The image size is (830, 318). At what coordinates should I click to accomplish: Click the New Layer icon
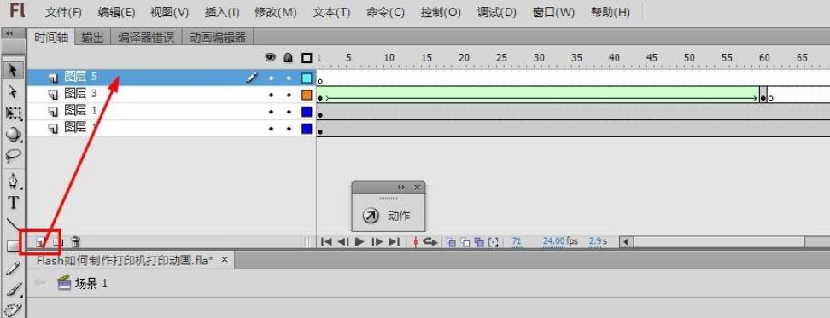click(x=39, y=242)
